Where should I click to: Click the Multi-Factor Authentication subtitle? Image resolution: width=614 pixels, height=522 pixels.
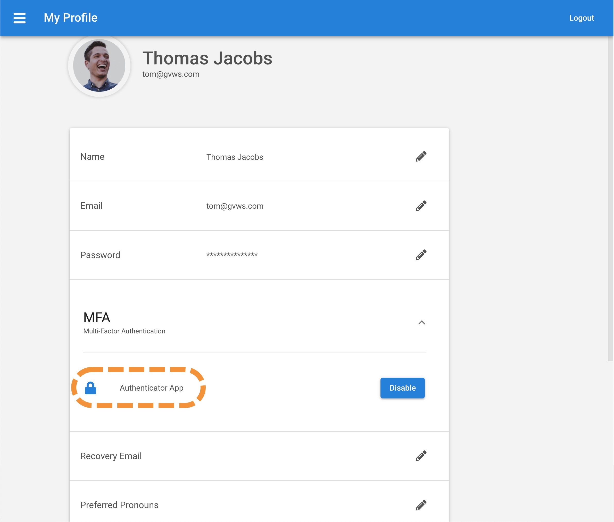click(124, 331)
